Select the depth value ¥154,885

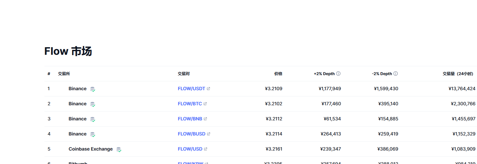[388, 119]
